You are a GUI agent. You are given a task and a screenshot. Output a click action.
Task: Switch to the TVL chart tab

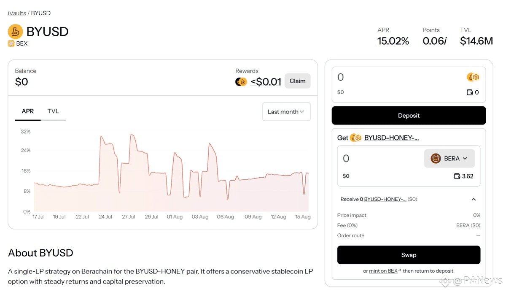pos(53,111)
